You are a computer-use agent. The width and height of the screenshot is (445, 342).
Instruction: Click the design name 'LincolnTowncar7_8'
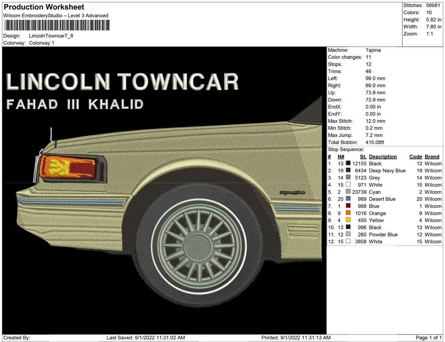click(51, 36)
